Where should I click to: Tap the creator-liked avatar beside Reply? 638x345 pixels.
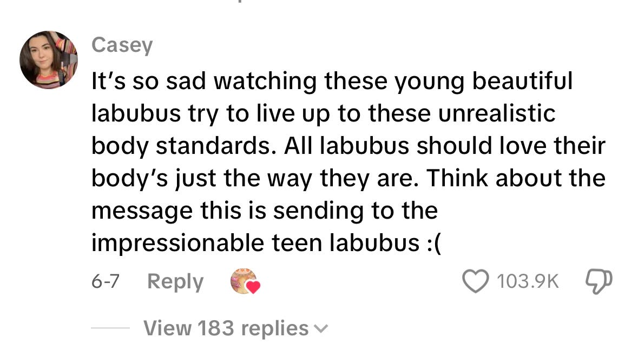click(244, 281)
